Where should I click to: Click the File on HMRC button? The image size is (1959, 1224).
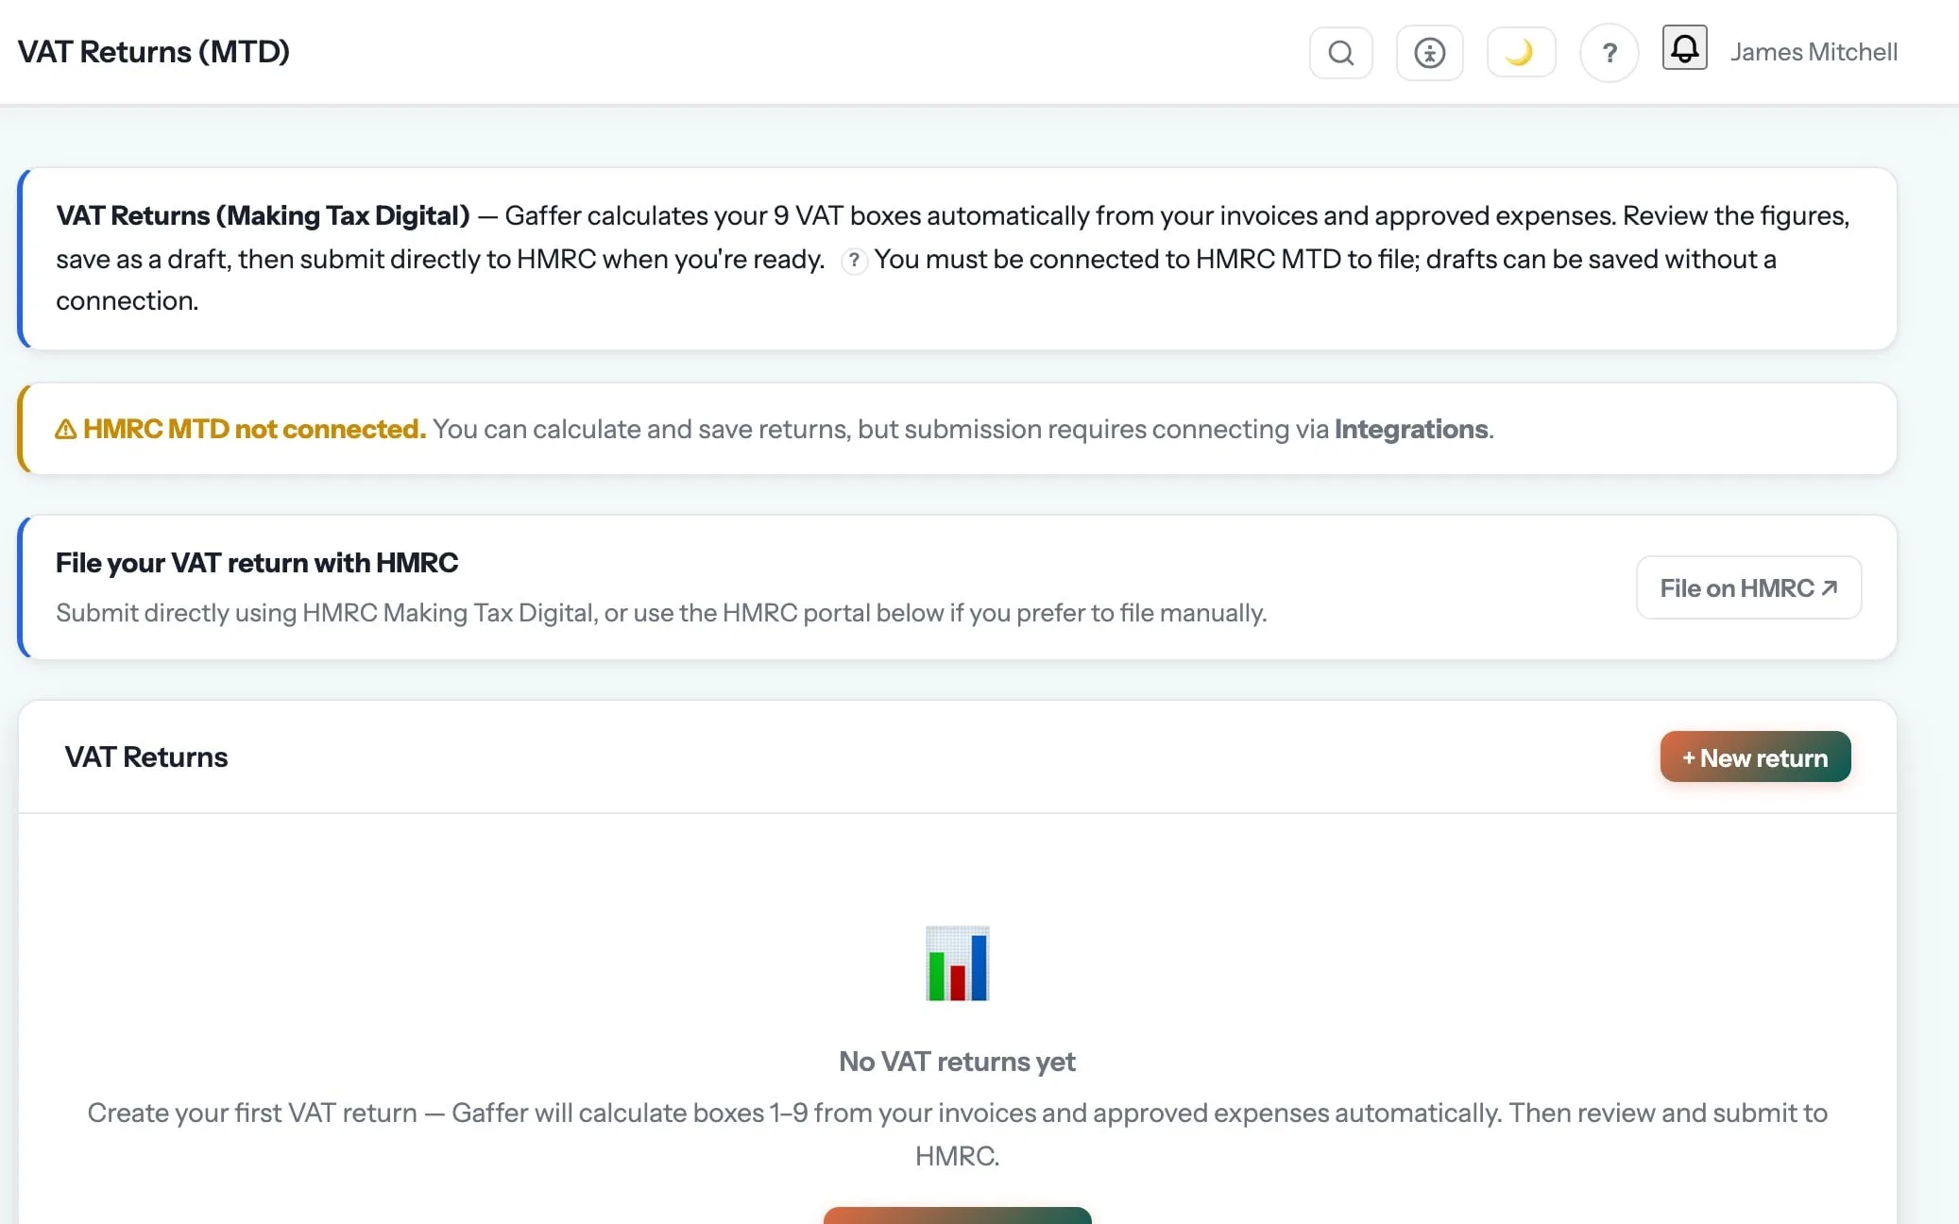pos(1748,587)
